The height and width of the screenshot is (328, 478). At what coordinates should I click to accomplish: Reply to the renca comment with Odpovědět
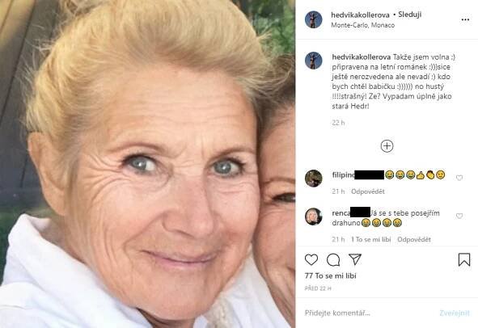413,240
